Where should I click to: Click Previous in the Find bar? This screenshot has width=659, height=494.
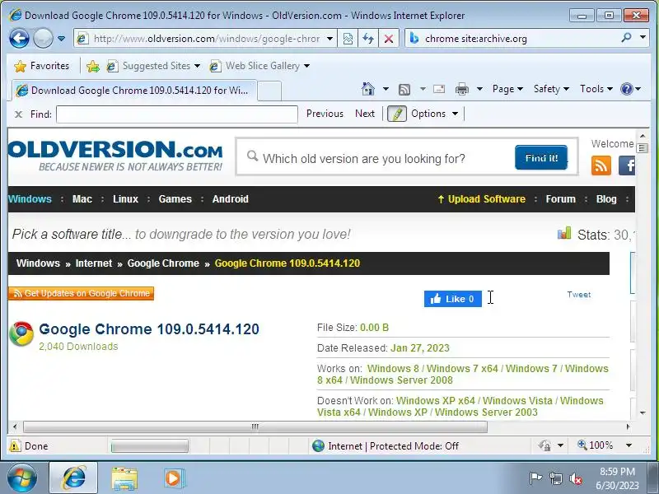pos(325,114)
